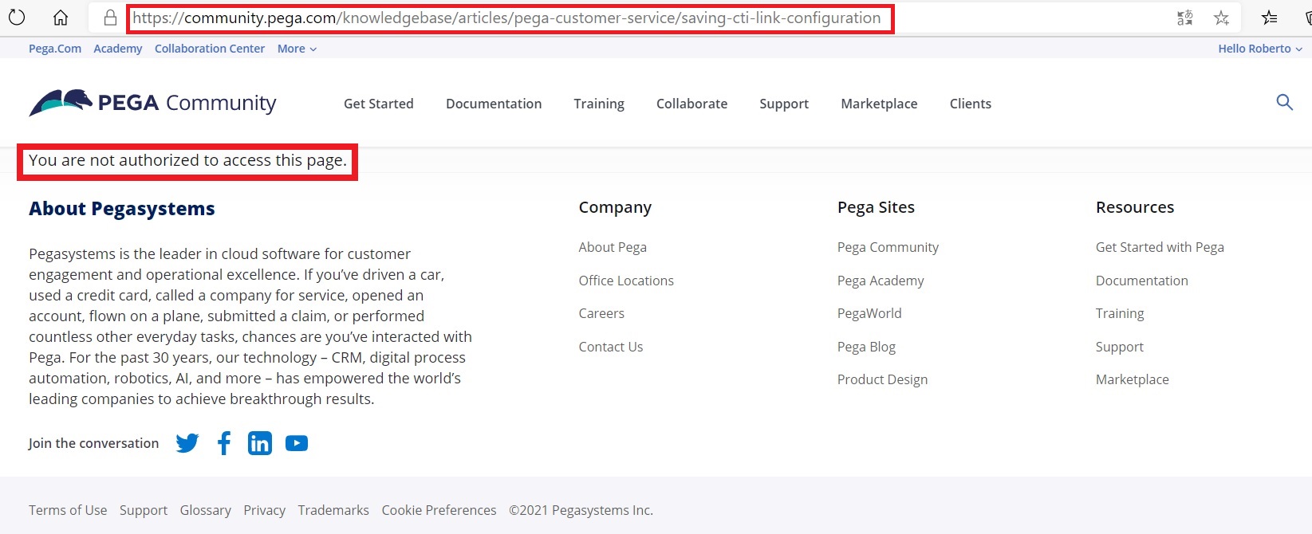The width and height of the screenshot is (1312, 534).
Task: Open the Glossary link
Action: (x=206, y=510)
